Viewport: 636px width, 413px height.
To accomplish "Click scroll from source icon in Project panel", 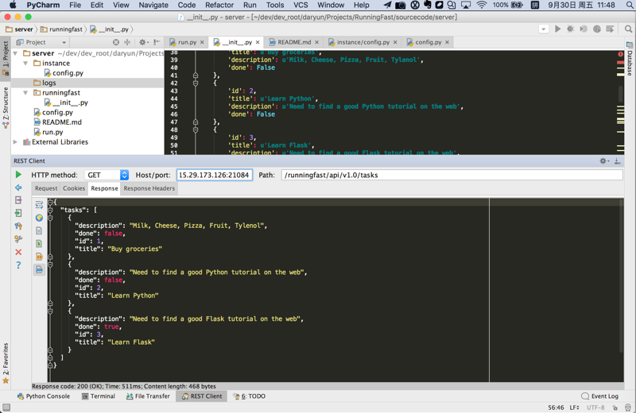I will [x=116, y=42].
